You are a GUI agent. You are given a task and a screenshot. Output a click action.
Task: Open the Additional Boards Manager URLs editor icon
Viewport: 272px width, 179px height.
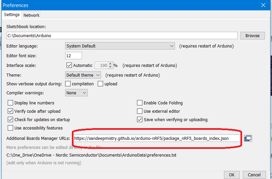248,138
